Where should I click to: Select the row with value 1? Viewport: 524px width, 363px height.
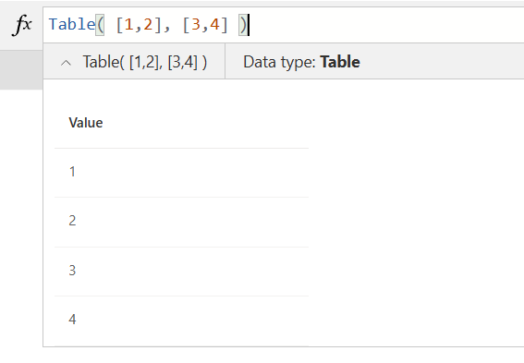(x=181, y=173)
